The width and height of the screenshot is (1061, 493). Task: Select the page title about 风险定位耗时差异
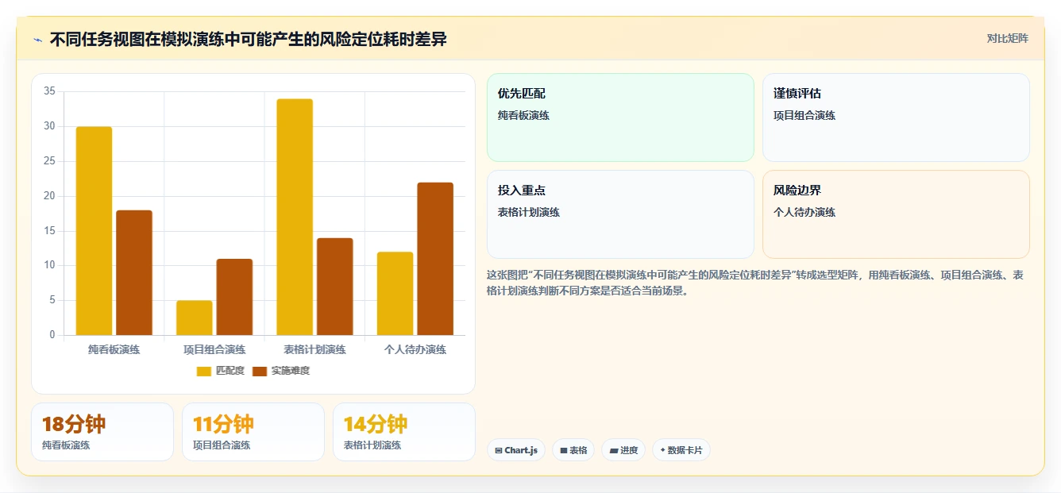[x=248, y=39]
